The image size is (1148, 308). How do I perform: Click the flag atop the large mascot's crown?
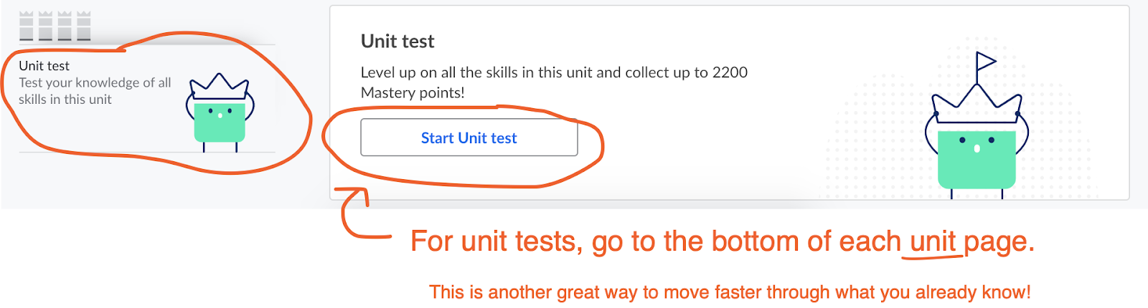tap(986, 62)
